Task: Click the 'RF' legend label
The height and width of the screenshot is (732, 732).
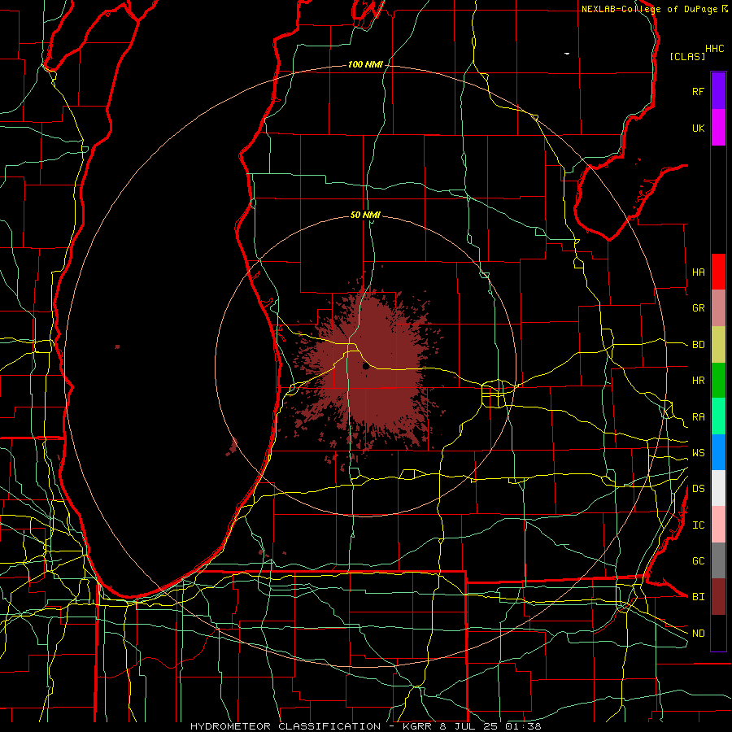Action: tap(698, 91)
